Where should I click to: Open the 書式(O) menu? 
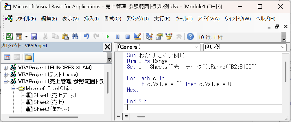coord(113,19)
